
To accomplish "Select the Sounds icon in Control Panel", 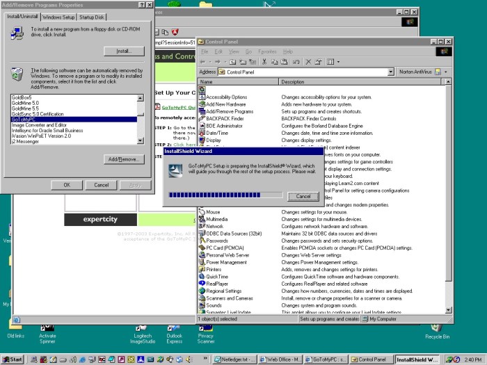I will [202, 305].
